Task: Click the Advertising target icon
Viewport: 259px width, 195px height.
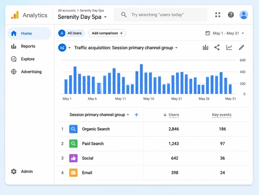Action: point(14,72)
